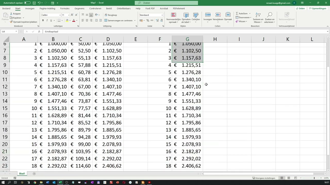Select Opmaak kopiëren/plakken format painter
Viewport: 330px width, 185px height.
[23, 22]
